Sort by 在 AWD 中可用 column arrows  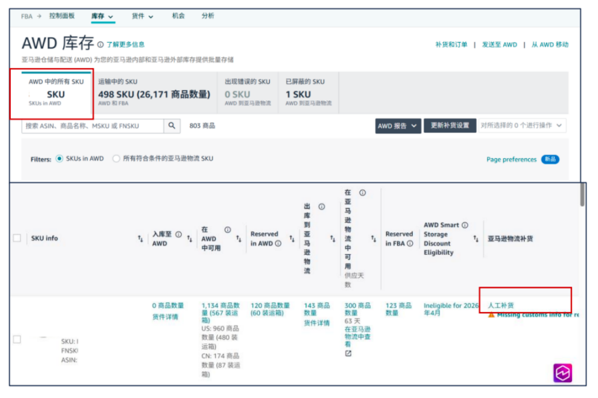[x=239, y=238]
